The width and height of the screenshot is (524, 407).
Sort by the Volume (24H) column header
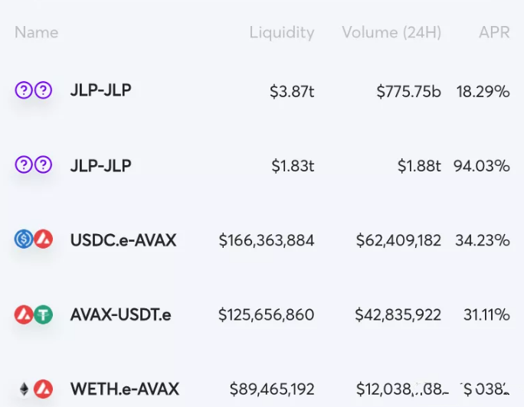pyautogui.click(x=391, y=32)
